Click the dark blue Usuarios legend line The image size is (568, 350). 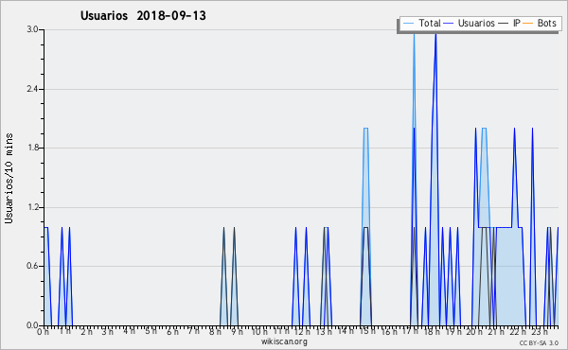[449, 24]
